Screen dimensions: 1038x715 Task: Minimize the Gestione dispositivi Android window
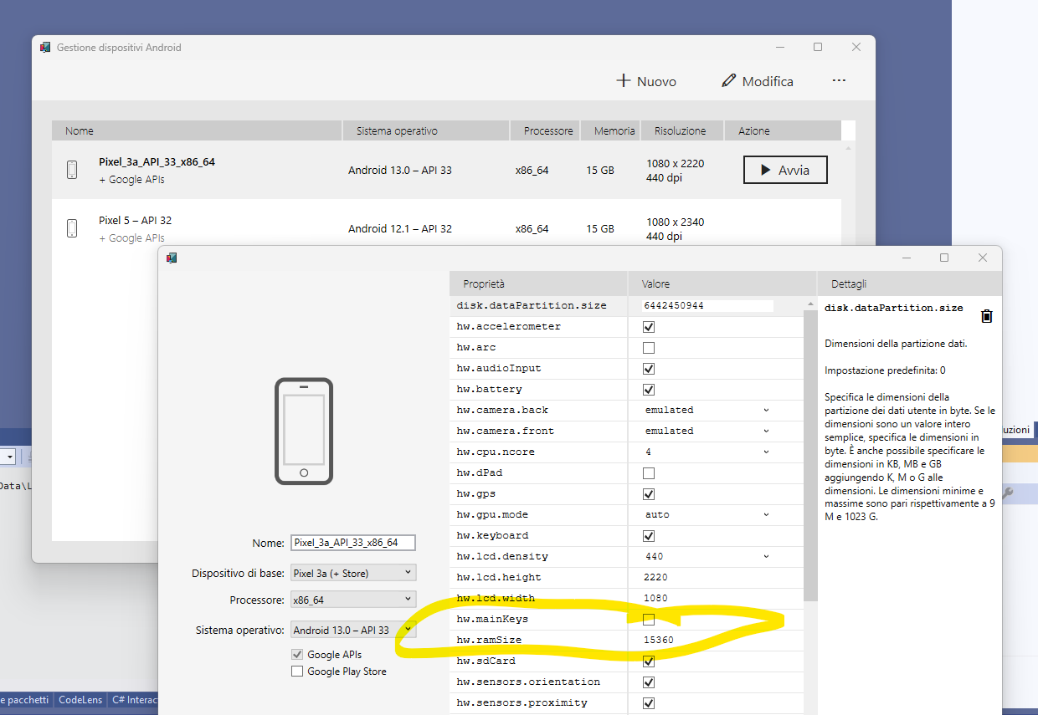pyautogui.click(x=779, y=48)
